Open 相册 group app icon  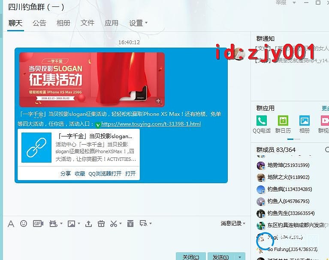click(x=305, y=121)
